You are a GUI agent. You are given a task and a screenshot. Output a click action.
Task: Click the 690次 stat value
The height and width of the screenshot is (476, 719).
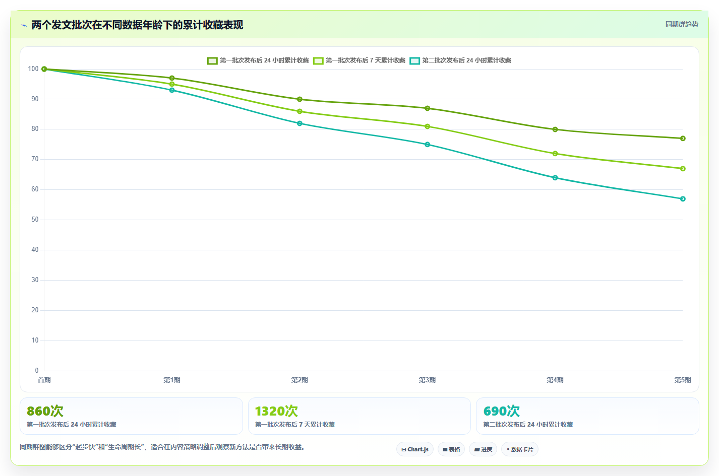(501, 411)
